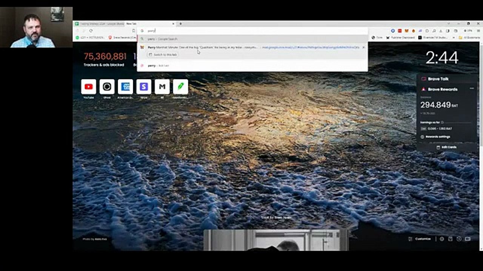Toggle the browser sidebar panel
The height and width of the screenshot is (271, 483).
pos(448,30)
